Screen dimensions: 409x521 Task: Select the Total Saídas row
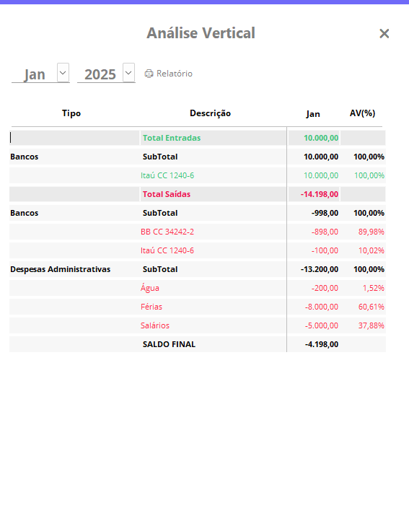pyautogui.click(x=198, y=194)
